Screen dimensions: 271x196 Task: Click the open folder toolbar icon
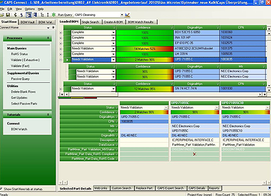[x=2, y=15]
